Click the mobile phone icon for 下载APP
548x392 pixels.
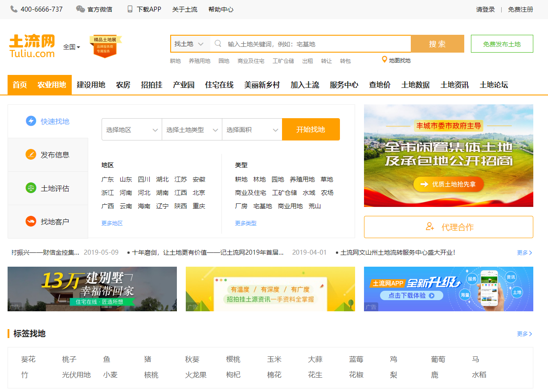(130, 9)
